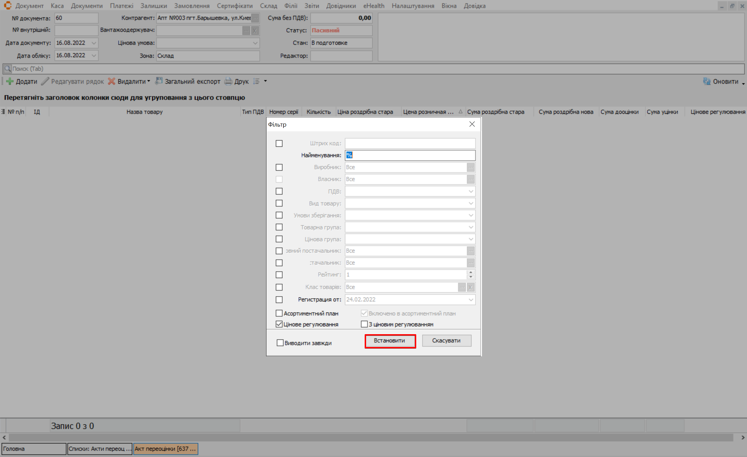Screen dimensions: 747x457
Task: Click the list layout icon in toolbar
Action: point(256,81)
